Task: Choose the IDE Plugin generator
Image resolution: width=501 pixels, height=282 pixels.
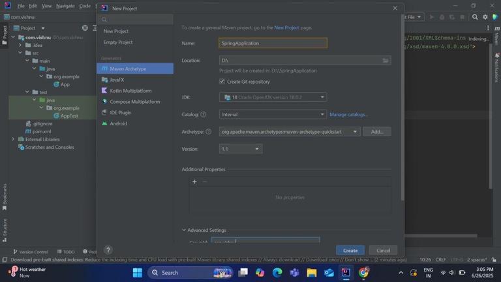Action: coord(135,112)
